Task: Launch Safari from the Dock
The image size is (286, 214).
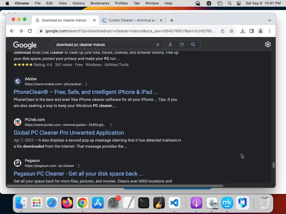Action: (x=52, y=203)
